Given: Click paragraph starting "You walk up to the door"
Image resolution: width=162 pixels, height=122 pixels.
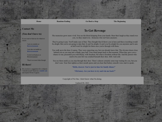Looking at the screenshot, I should pyautogui.click(x=95, y=53).
